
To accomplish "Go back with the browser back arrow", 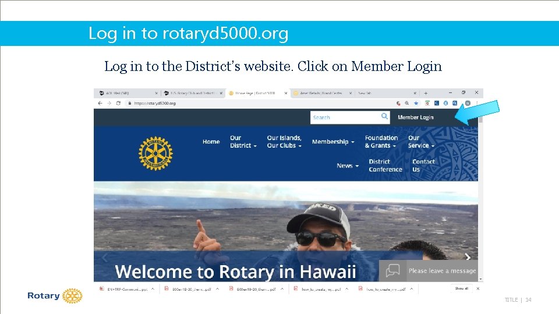I will click(100, 104).
